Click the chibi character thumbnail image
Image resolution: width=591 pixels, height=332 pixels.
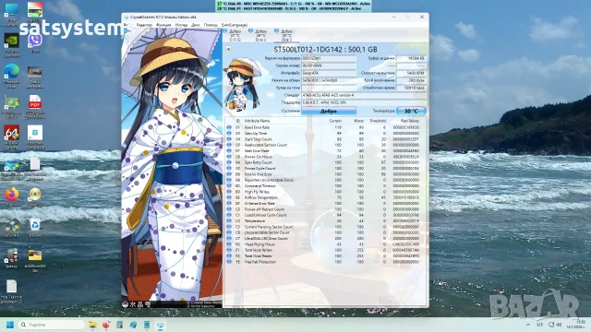(242, 84)
